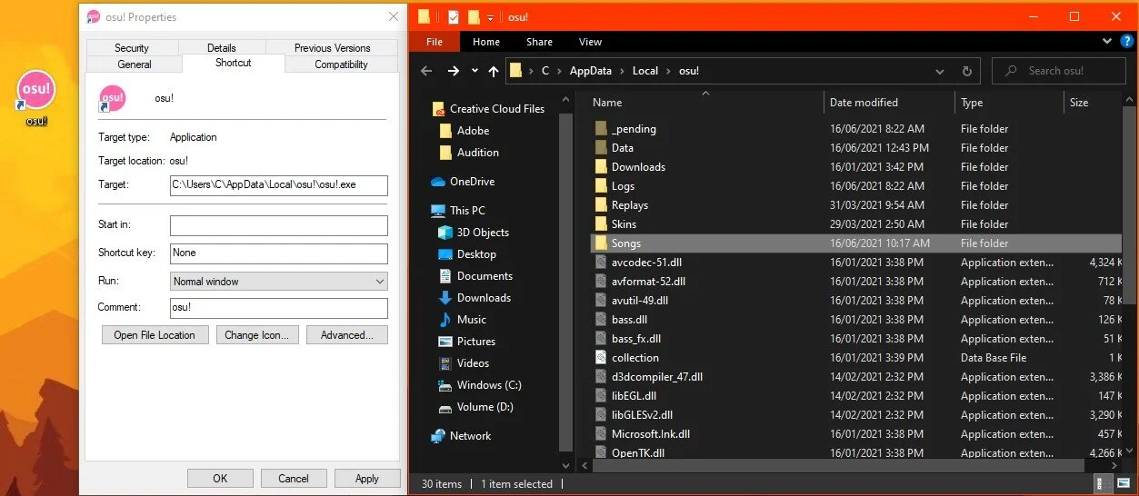Viewport: 1139px width, 496px height.
Task: Open Documents in navigation pane
Action: [475, 275]
